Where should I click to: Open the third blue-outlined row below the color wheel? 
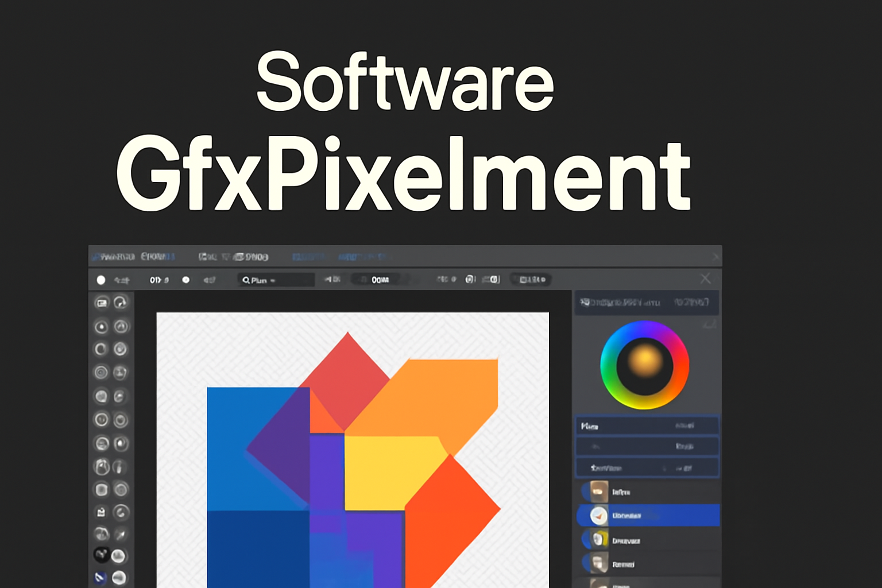pos(647,468)
